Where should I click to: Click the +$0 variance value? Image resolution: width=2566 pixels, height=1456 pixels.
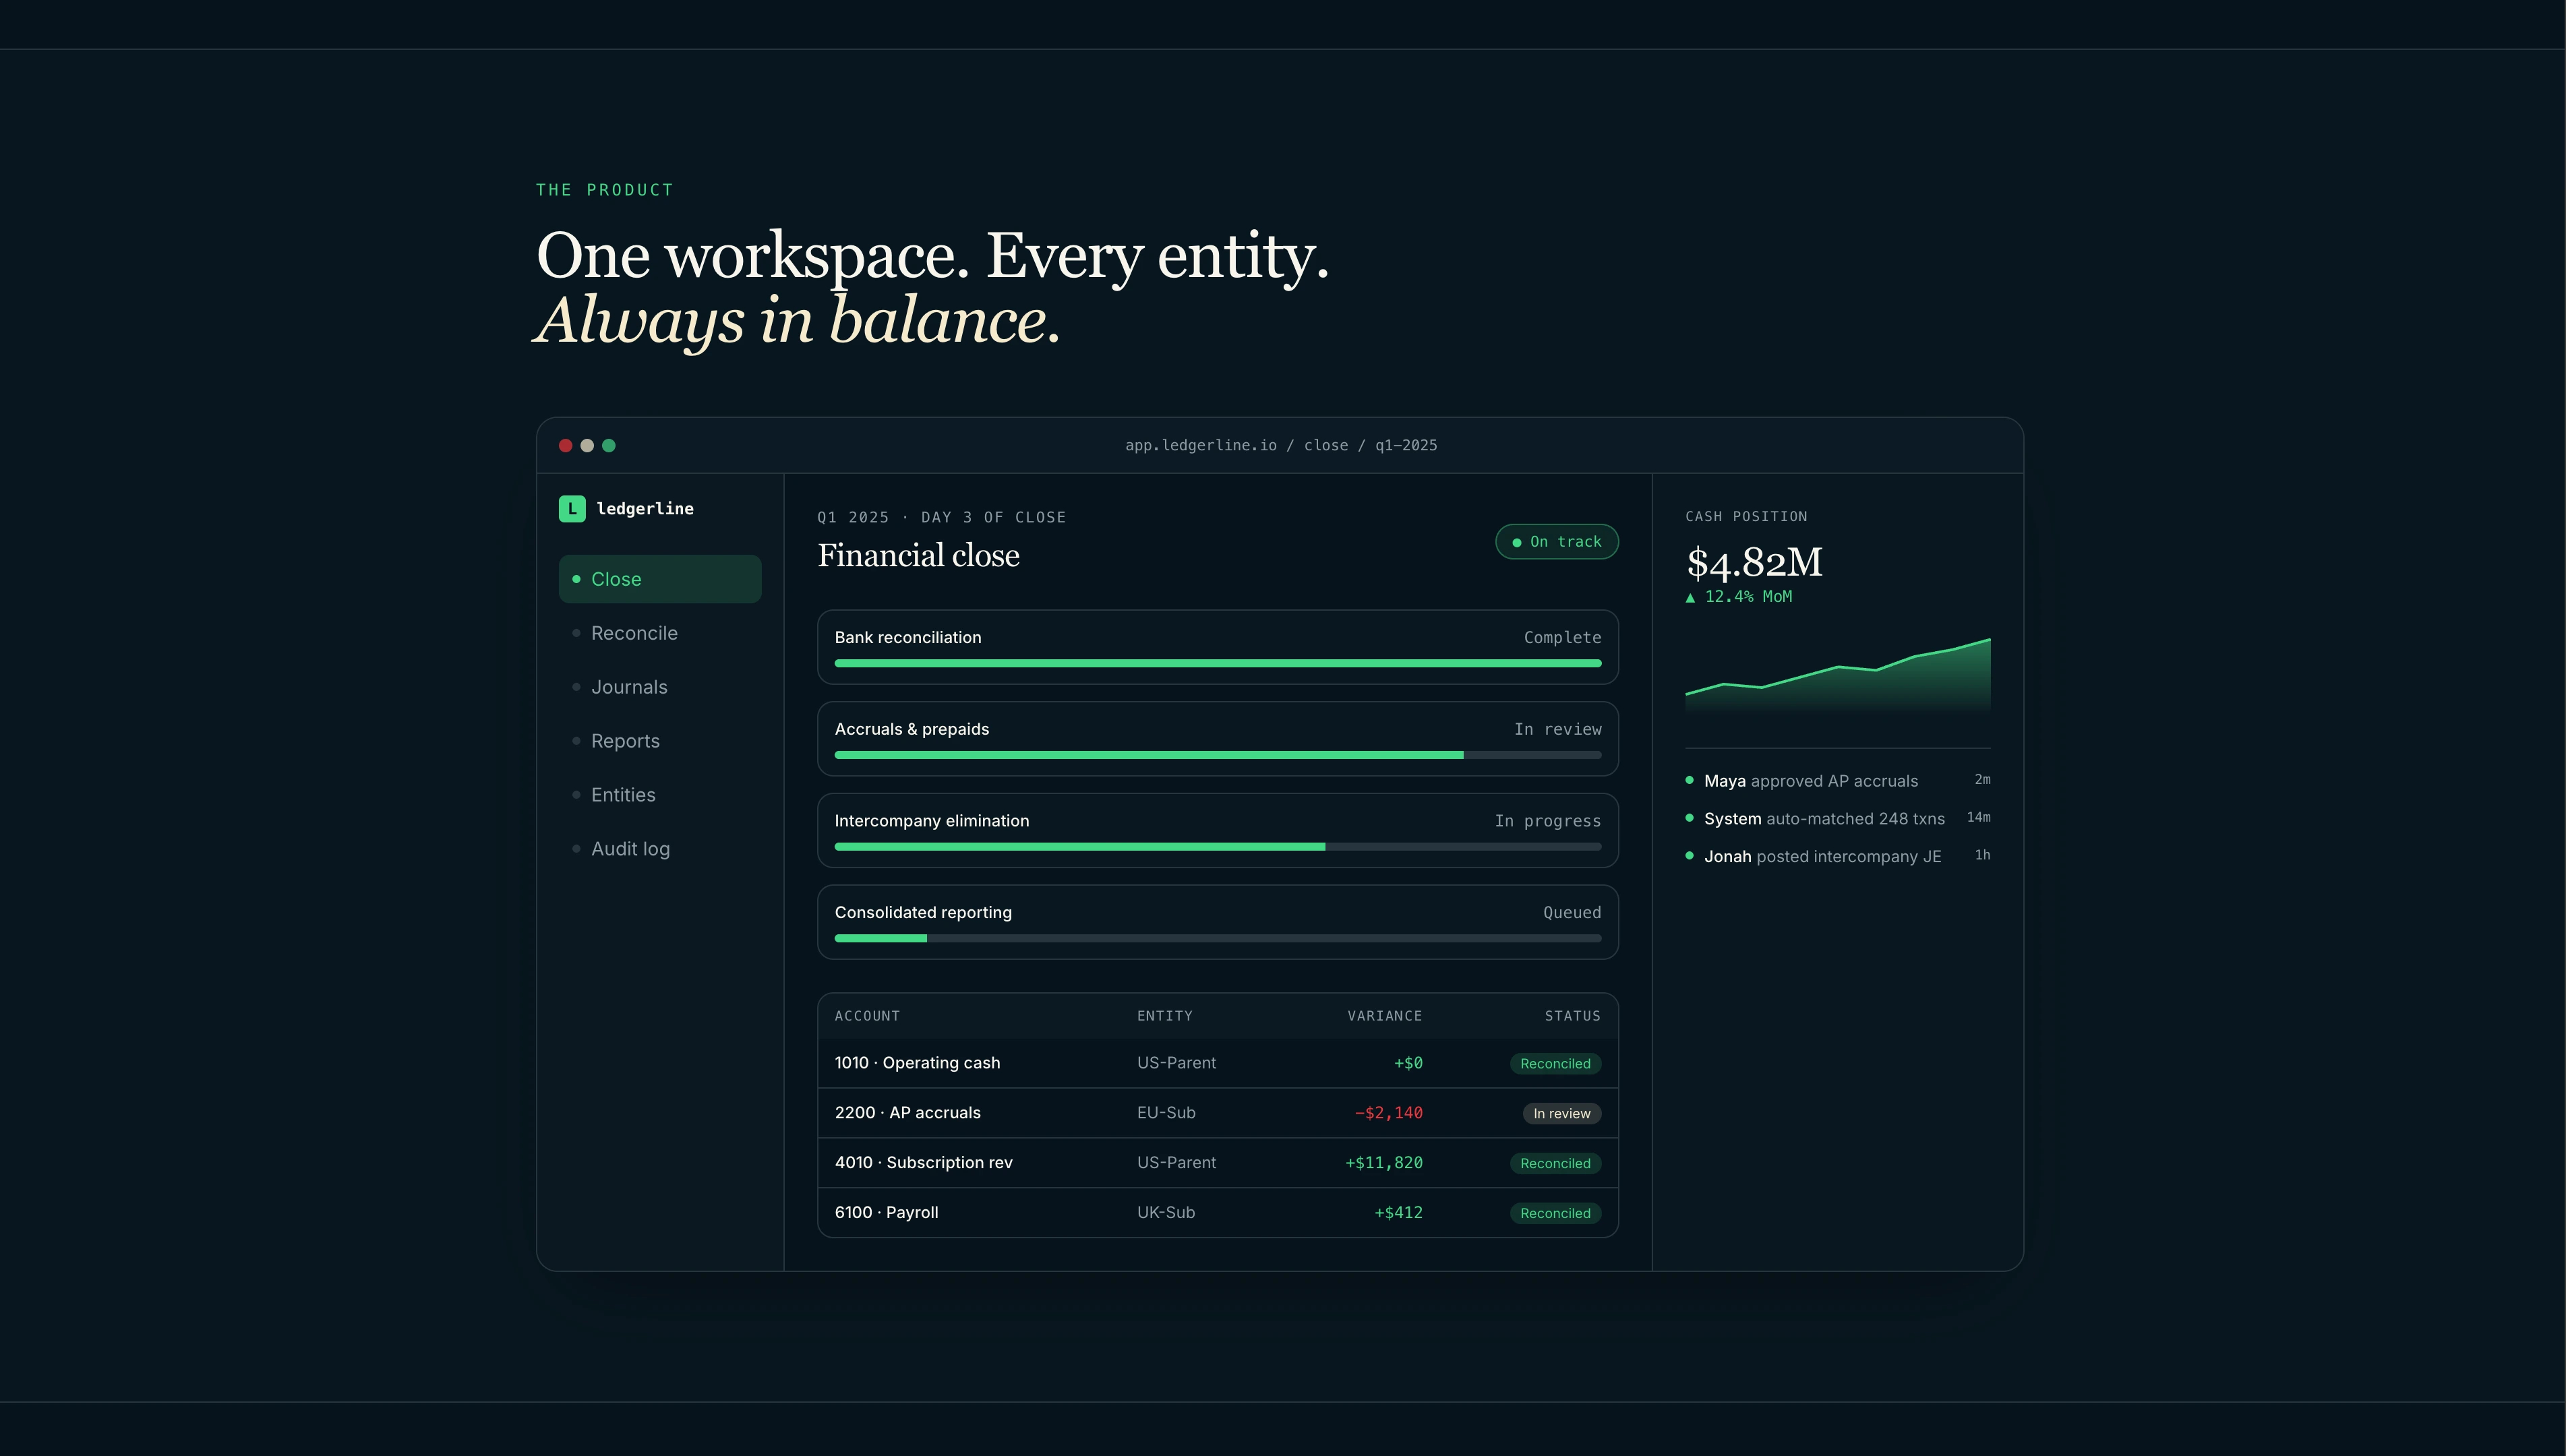[x=1408, y=1063]
